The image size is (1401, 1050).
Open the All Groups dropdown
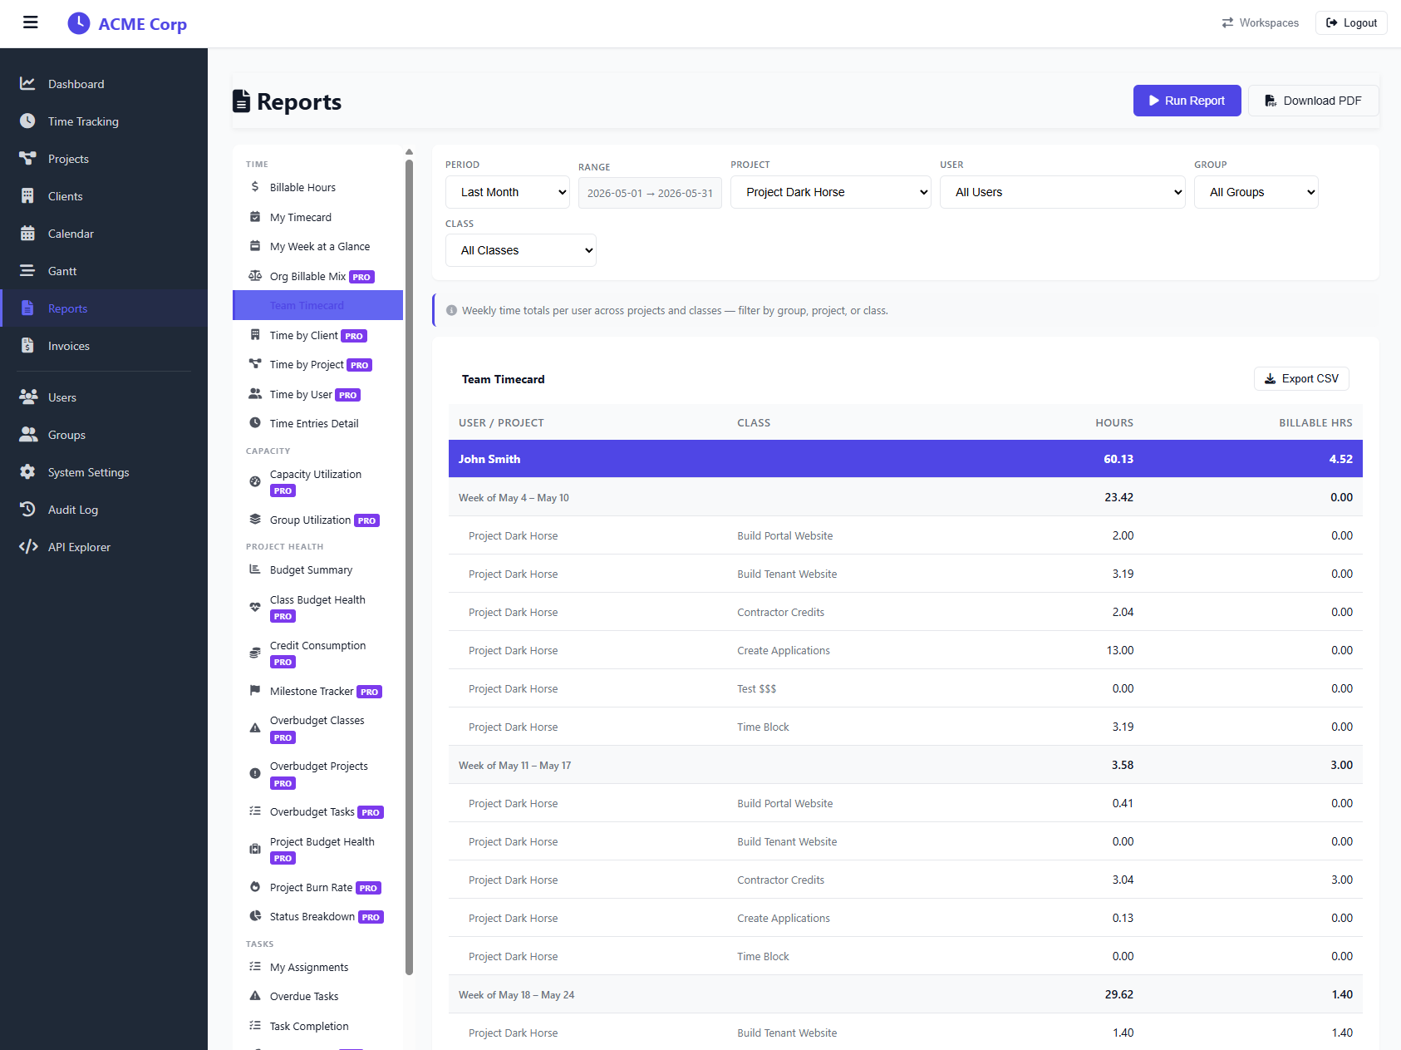1256,192
